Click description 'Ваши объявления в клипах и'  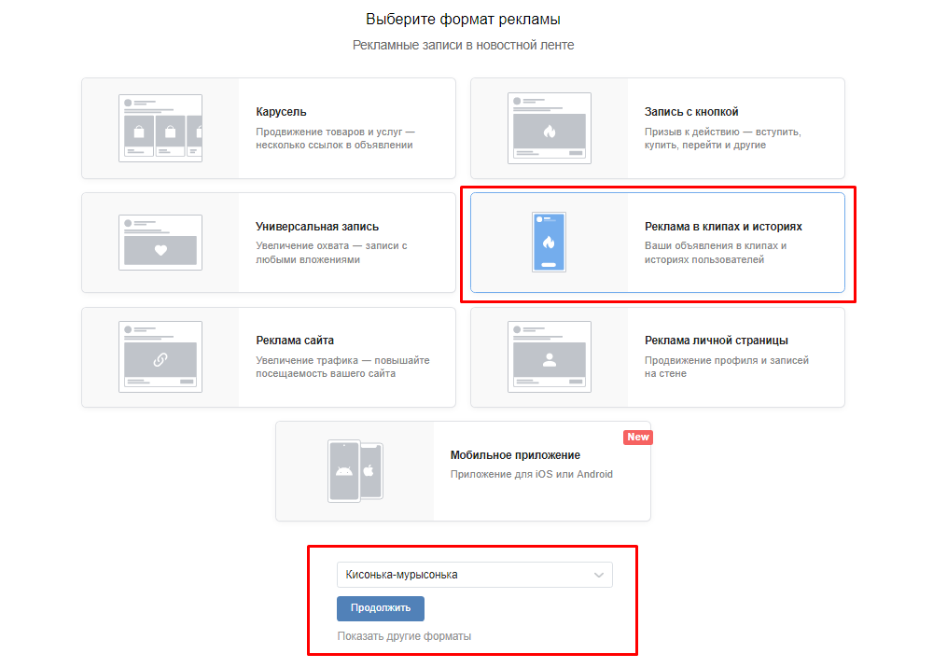(716, 245)
